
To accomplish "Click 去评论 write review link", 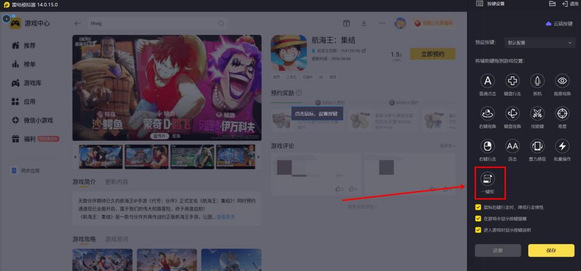I will tap(447, 146).
